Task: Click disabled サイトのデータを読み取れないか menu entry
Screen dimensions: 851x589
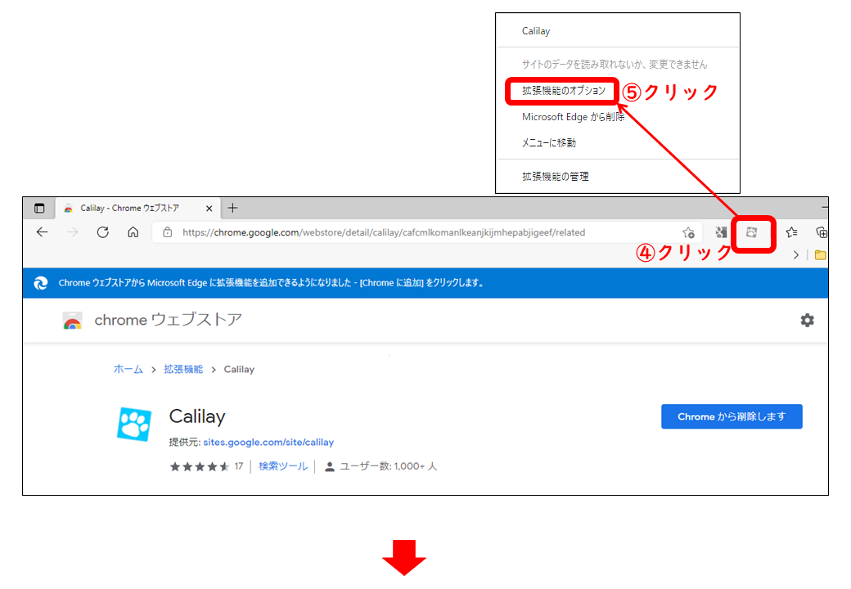Action: point(615,65)
